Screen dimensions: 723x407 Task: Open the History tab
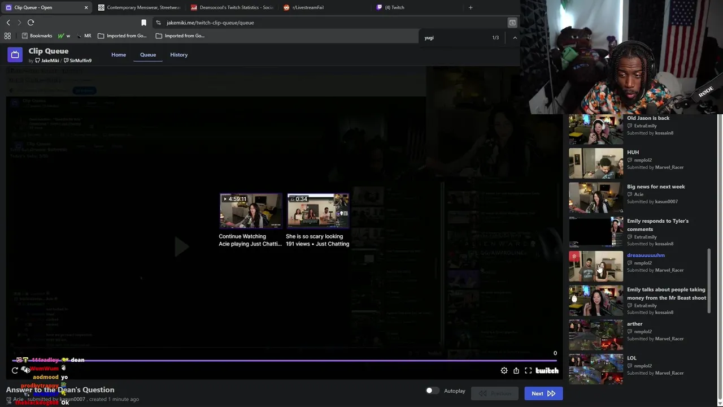178,55
